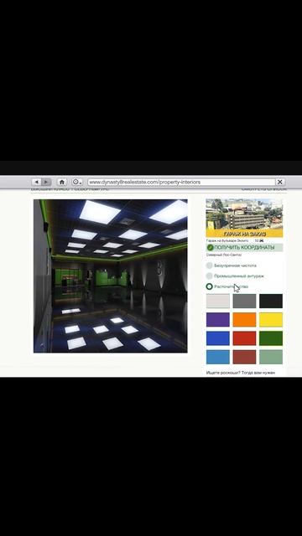
Task: Pick the medium gray color swatch
Action: (244, 301)
